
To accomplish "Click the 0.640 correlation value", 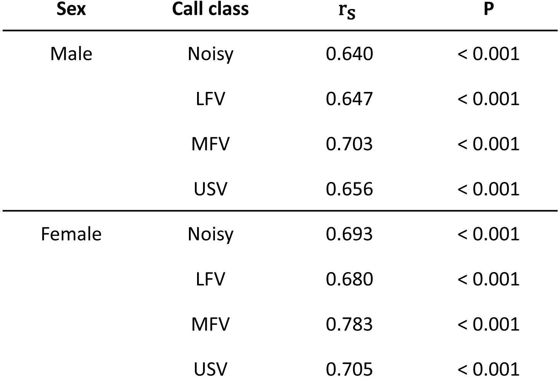I will [349, 54].
